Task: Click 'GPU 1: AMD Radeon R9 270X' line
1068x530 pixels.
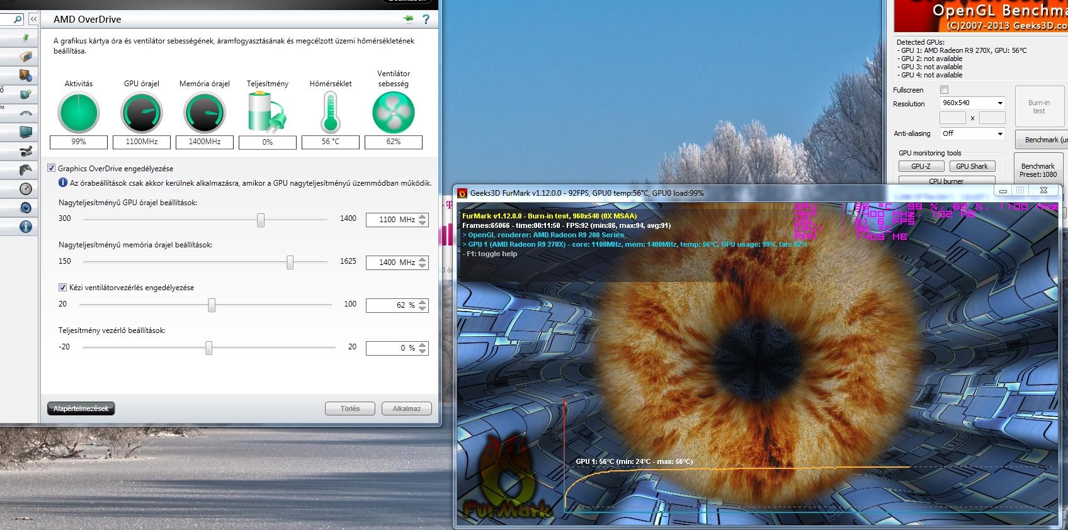Action: (x=962, y=50)
